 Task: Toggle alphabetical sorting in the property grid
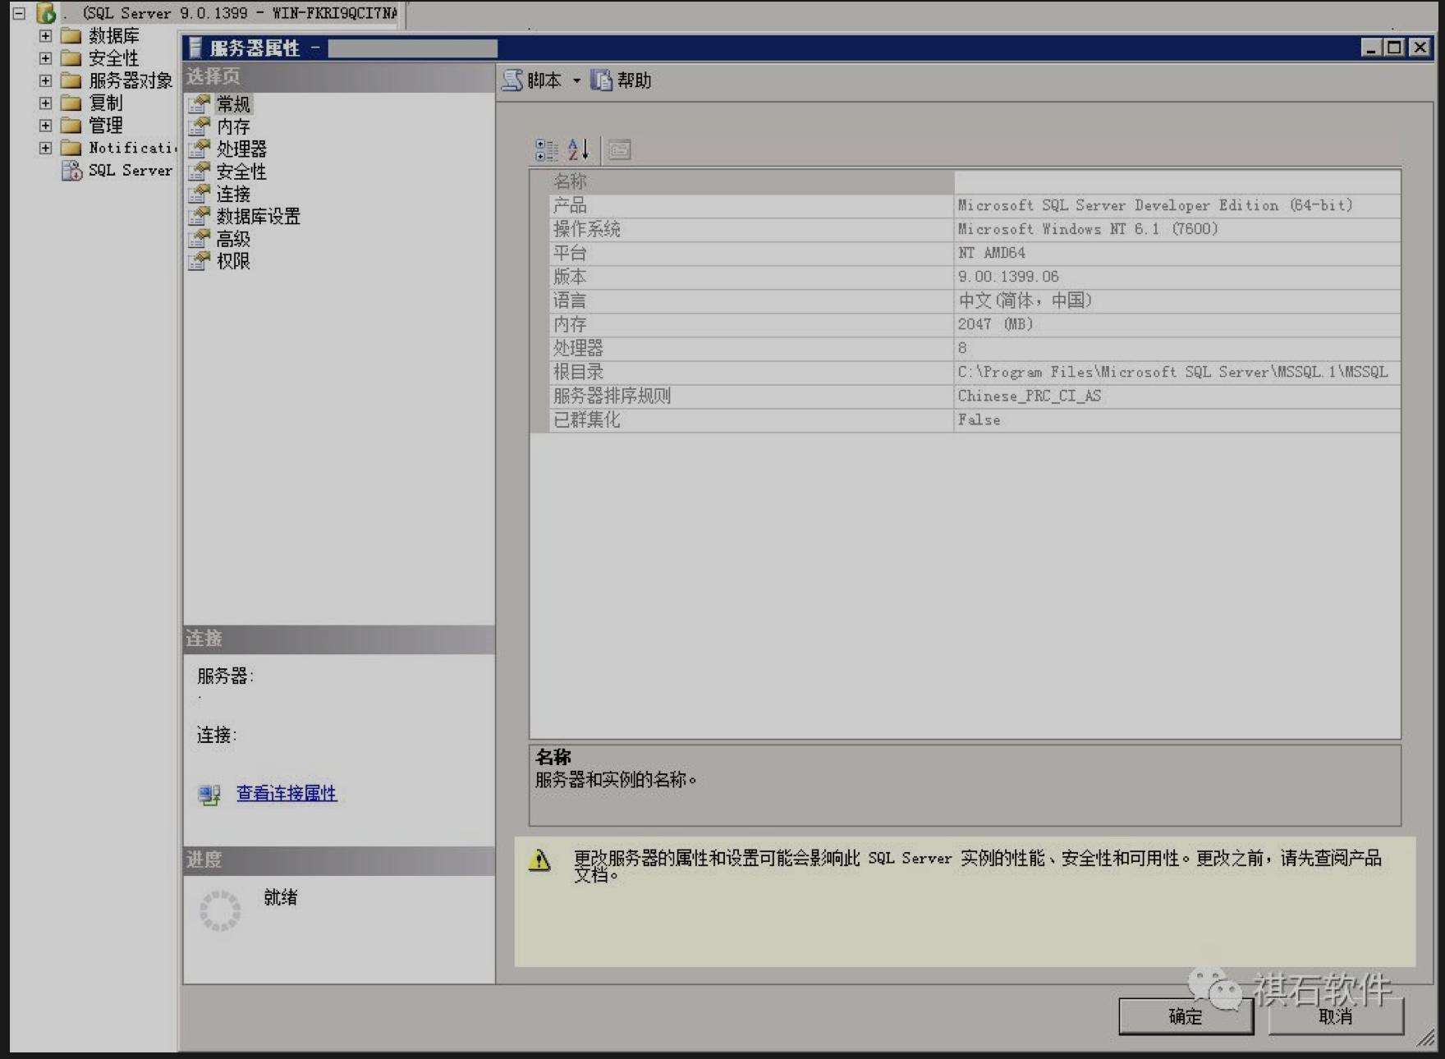coord(576,149)
